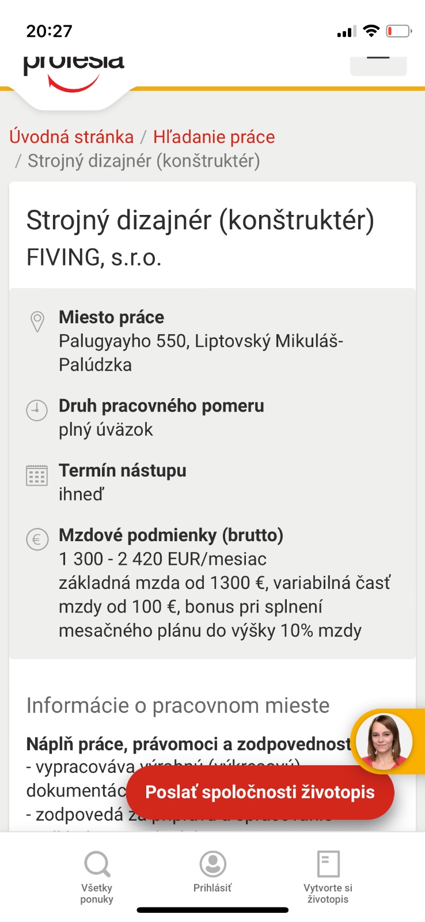Image resolution: width=425 pixels, height=922 pixels.
Task: Click the euro icon beside Mzdové podmienky
Action: coord(37,539)
